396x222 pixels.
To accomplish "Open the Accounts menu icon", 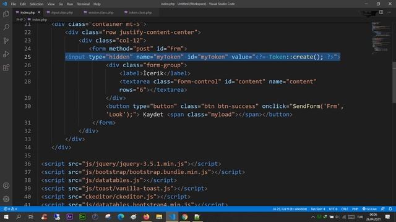I will pyautogui.click(x=6, y=186).
